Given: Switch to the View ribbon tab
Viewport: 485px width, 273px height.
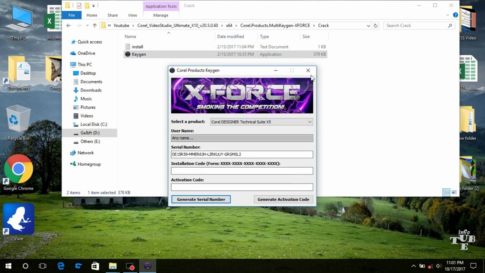Looking at the screenshot, I should (x=133, y=15).
